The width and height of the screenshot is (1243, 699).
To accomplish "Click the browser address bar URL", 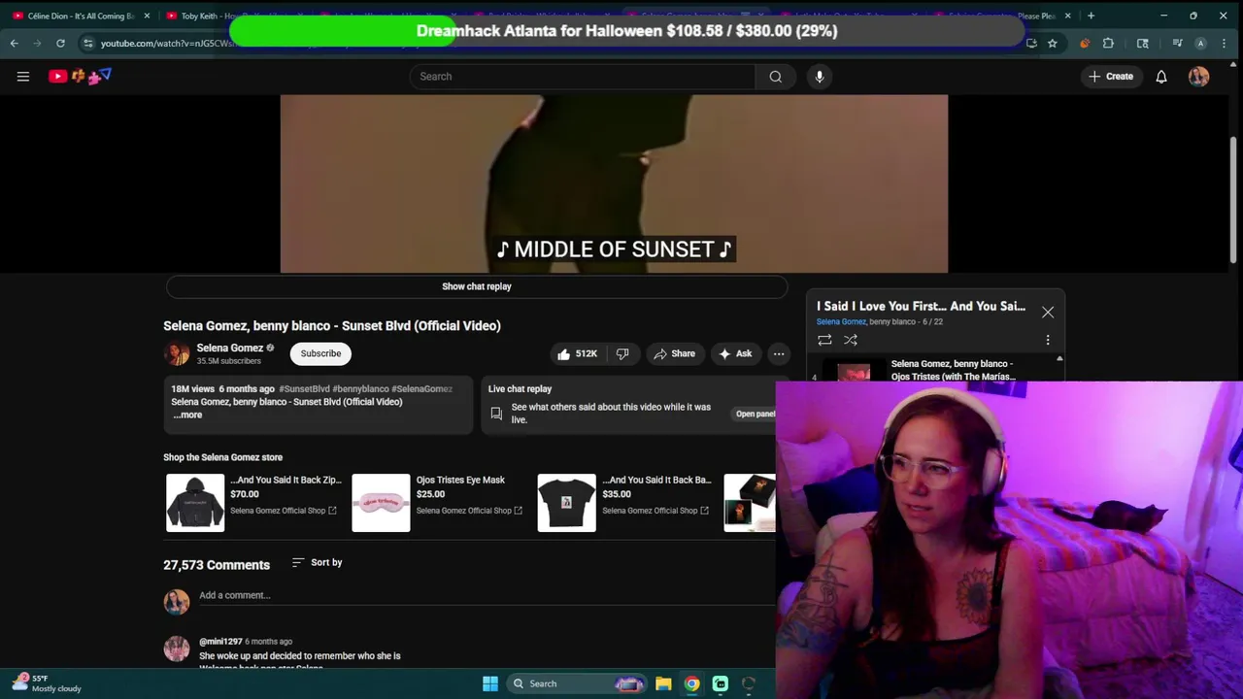I will pyautogui.click(x=167, y=43).
